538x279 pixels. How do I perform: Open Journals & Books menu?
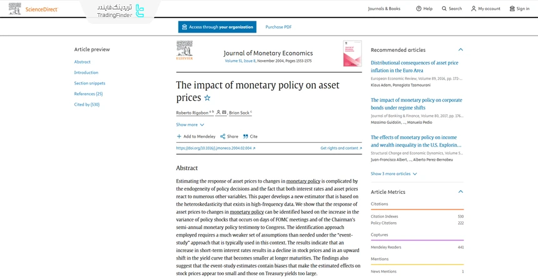384,9
